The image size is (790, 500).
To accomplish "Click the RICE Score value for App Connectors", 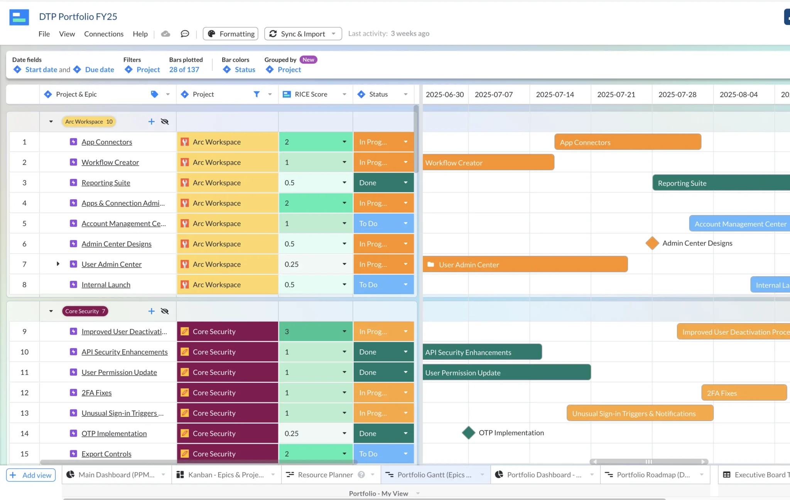I will pyautogui.click(x=313, y=141).
